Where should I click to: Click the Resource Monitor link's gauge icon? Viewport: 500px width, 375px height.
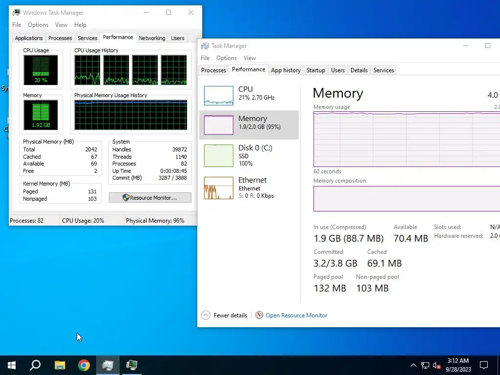coord(259,315)
